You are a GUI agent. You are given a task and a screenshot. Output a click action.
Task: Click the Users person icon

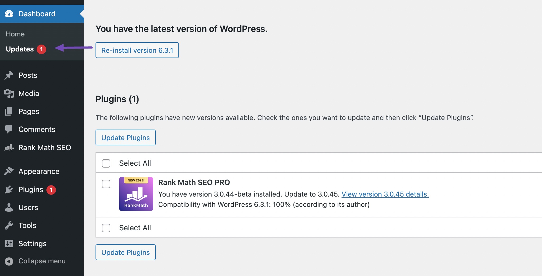[x=9, y=207]
